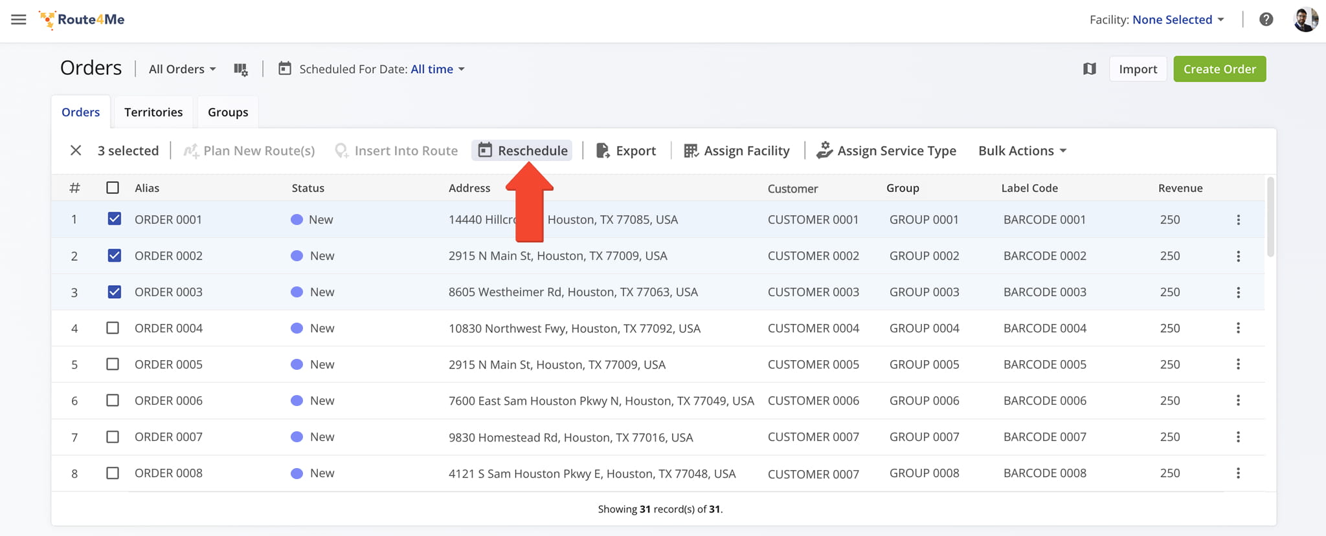Viewport: 1326px width, 536px height.
Task: Open the three-dot menu for ORDER 0006
Action: click(1238, 401)
